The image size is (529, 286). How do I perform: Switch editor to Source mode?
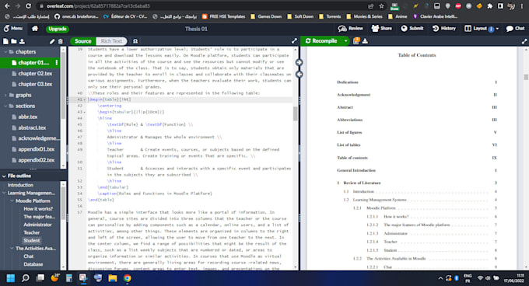pyautogui.click(x=83, y=41)
